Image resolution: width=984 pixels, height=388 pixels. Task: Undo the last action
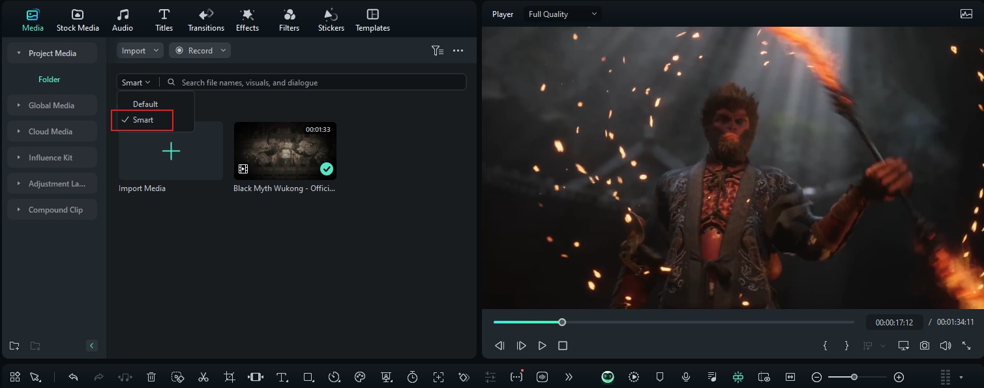pos(73,377)
